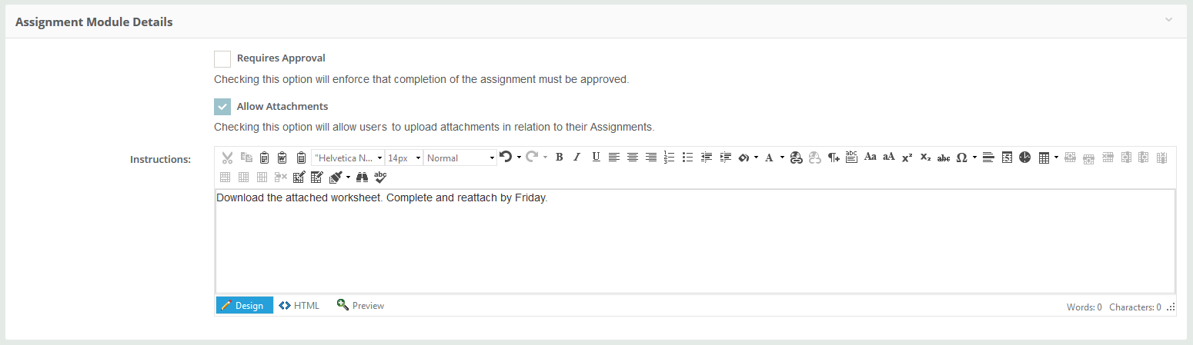Apply superscript formatting
Viewport: 1193px width, 345px height.
pos(907,158)
